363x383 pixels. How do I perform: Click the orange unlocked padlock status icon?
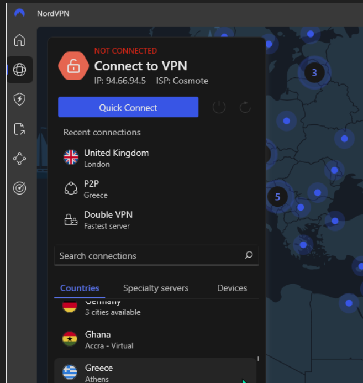(x=73, y=66)
